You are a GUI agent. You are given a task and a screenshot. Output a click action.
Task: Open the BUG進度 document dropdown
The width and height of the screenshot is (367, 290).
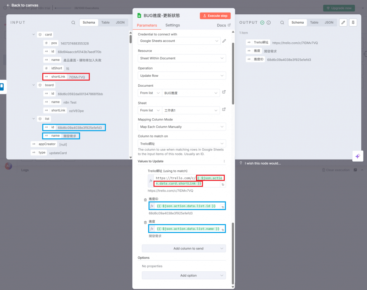click(x=191, y=93)
